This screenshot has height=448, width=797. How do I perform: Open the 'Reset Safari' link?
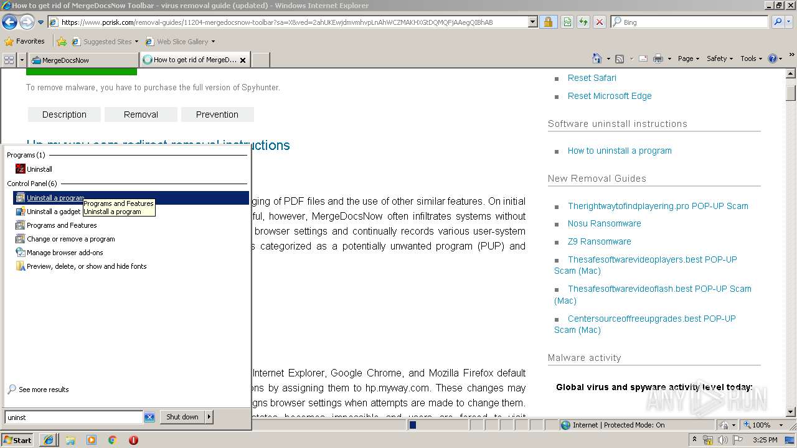point(592,78)
